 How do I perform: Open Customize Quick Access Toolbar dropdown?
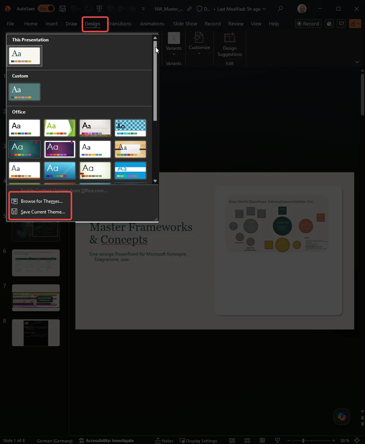(143, 9)
